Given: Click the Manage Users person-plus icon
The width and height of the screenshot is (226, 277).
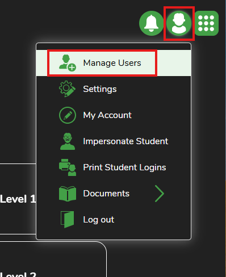Looking at the screenshot, I should [68, 63].
